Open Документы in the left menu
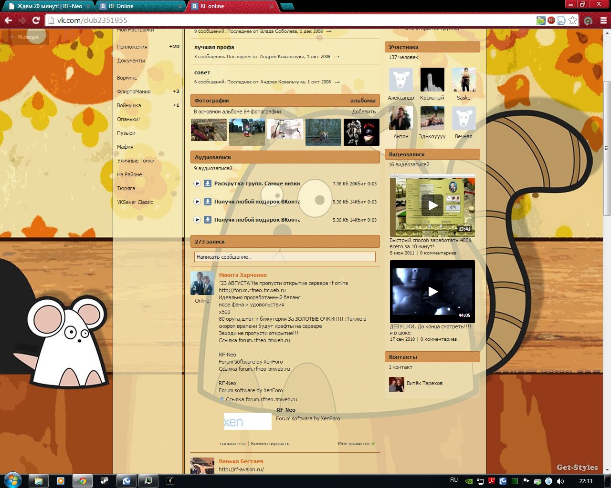611x488 pixels. coord(131,61)
